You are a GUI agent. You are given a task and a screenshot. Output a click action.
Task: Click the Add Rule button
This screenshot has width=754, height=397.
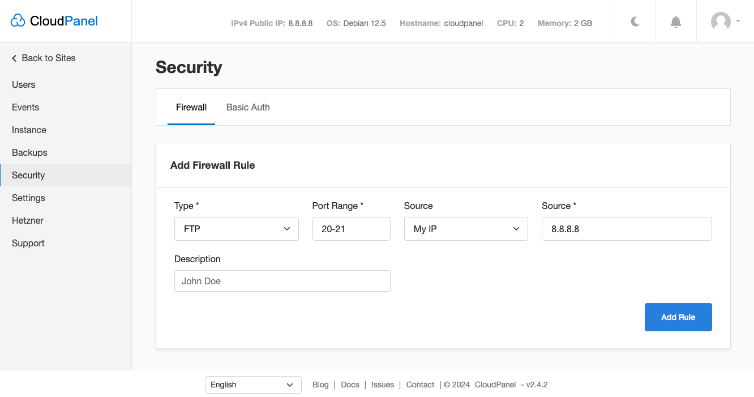[678, 317]
